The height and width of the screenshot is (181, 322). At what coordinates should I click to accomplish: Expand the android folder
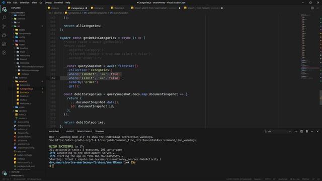(21, 19)
